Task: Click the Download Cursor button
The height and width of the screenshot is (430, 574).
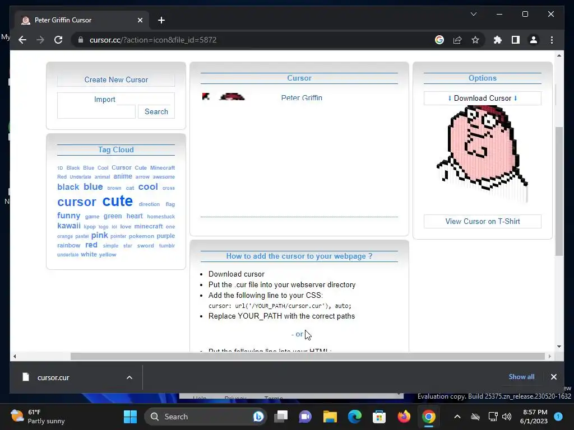Action: (x=483, y=98)
